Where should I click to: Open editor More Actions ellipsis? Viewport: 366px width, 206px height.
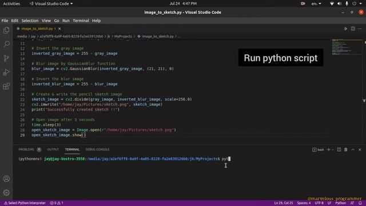pyautogui.click(x=360, y=29)
